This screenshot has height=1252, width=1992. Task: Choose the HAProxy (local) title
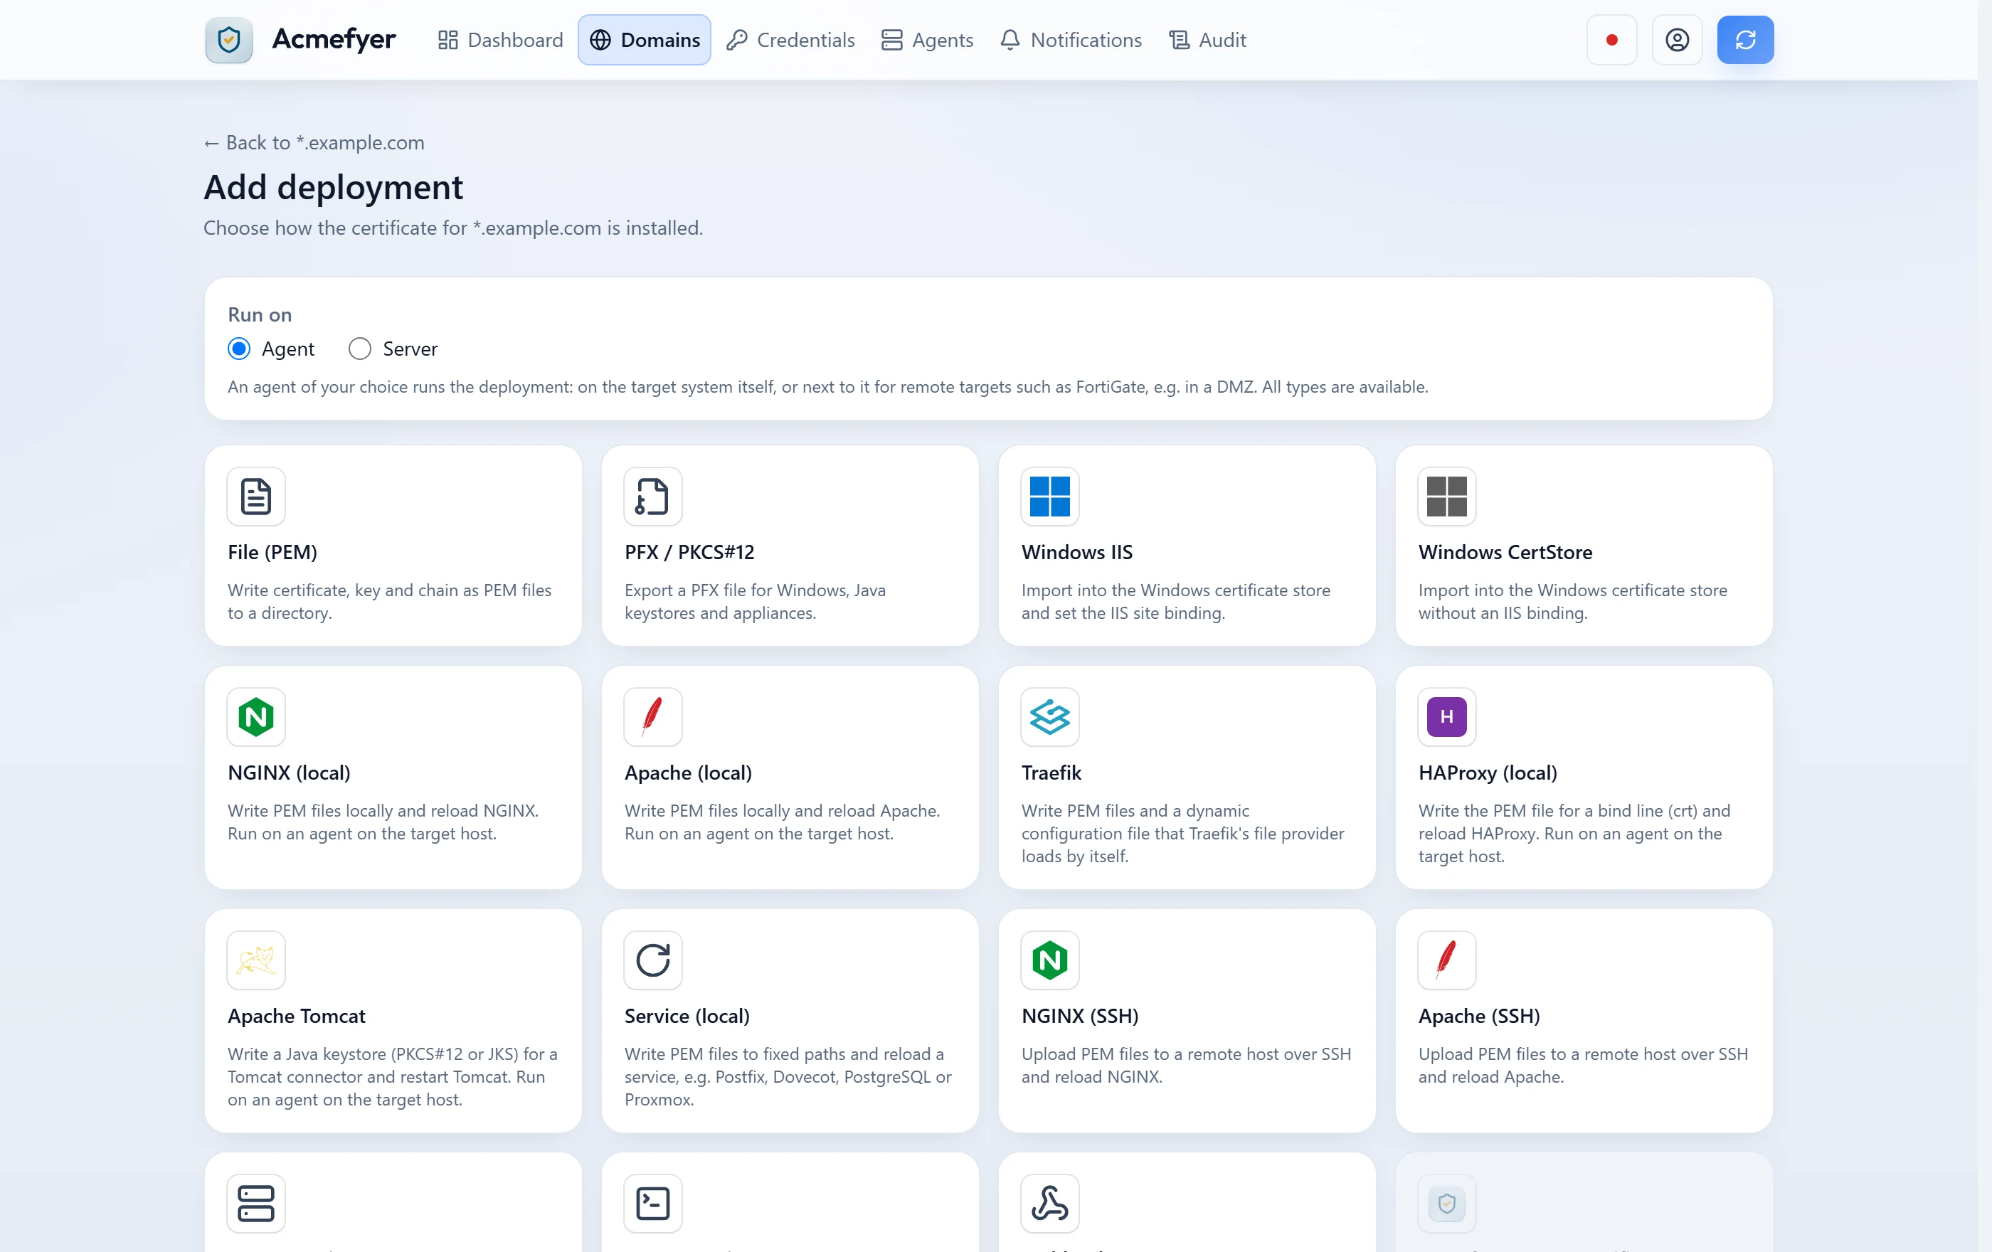pos(1488,773)
